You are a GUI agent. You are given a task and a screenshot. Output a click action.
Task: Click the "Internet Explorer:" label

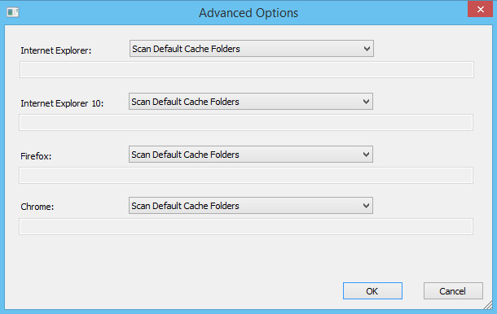click(x=55, y=50)
